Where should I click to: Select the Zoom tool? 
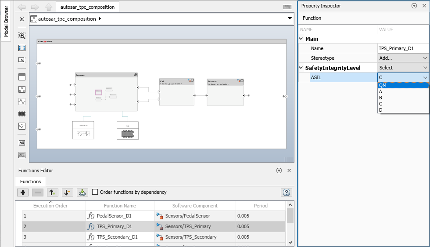[22, 36]
